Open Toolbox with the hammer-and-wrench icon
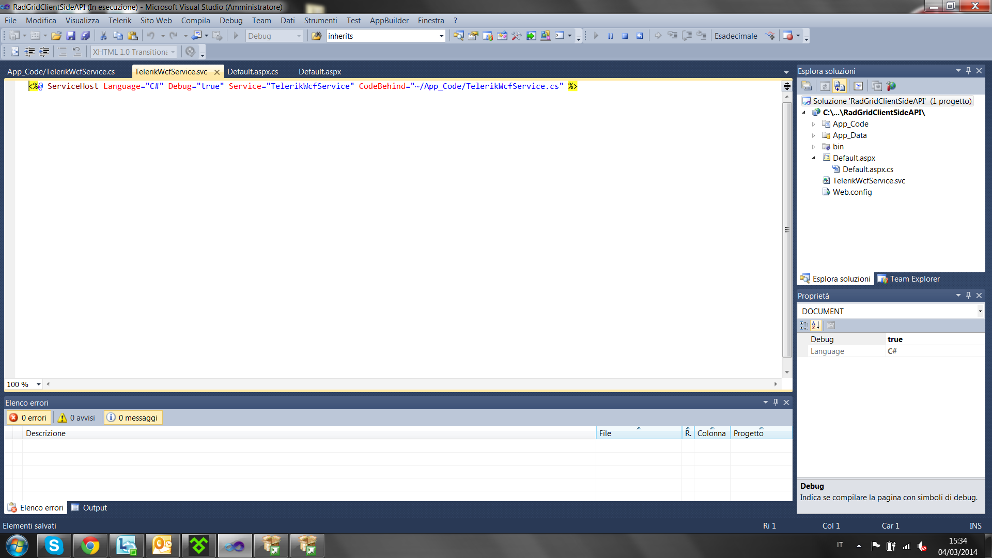The width and height of the screenshot is (992, 558). (516, 36)
